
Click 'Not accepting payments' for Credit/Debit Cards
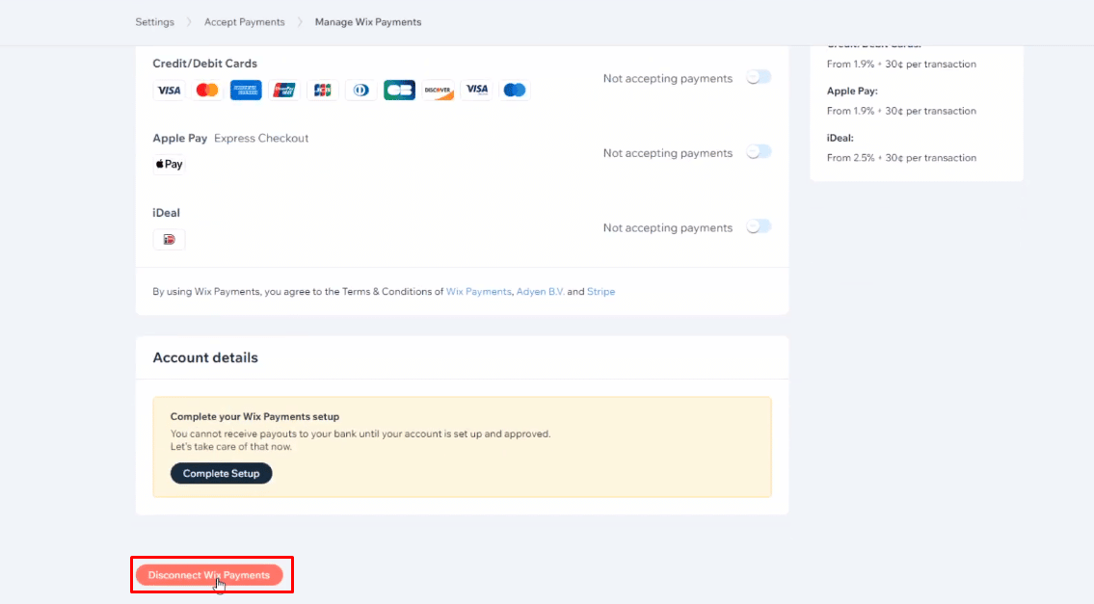tap(668, 78)
